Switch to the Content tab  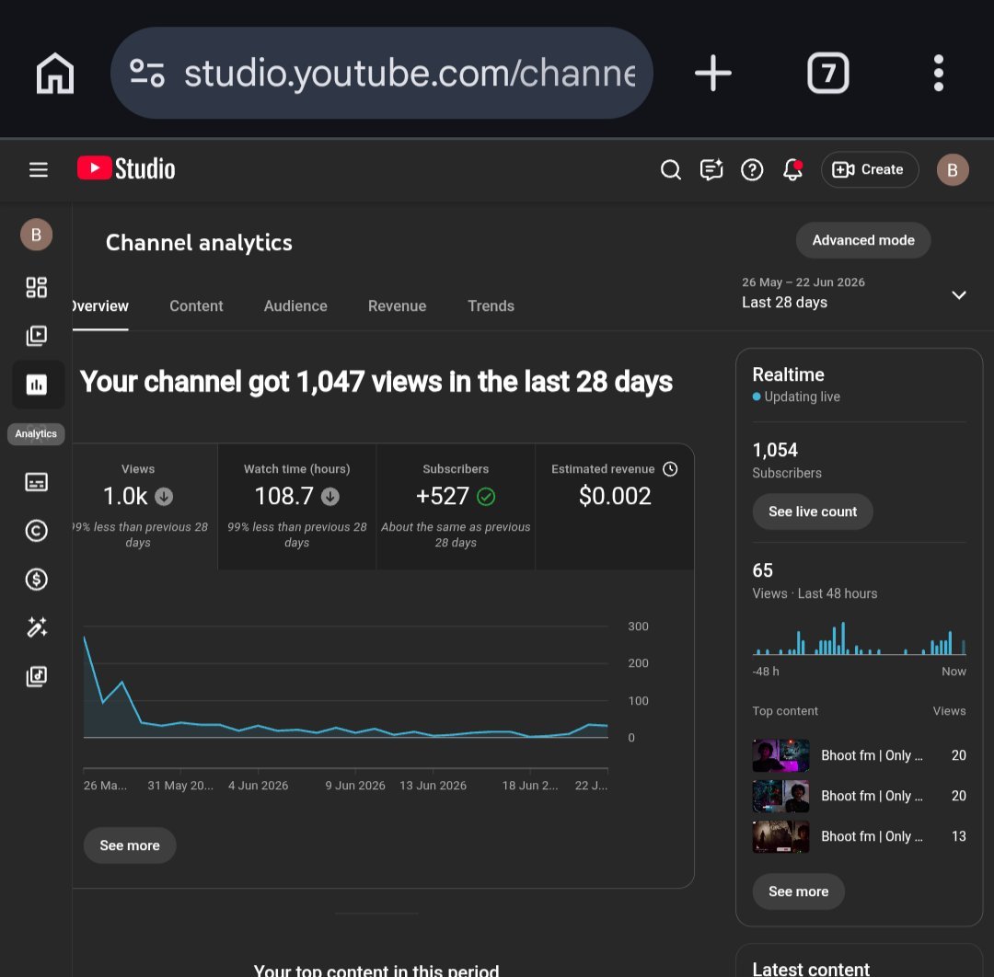click(196, 306)
